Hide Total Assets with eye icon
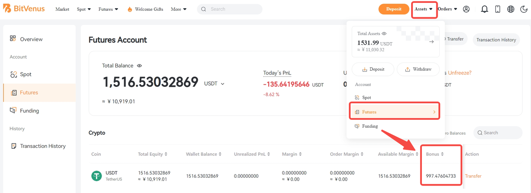The height and width of the screenshot is (193, 531). click(384, 33)
